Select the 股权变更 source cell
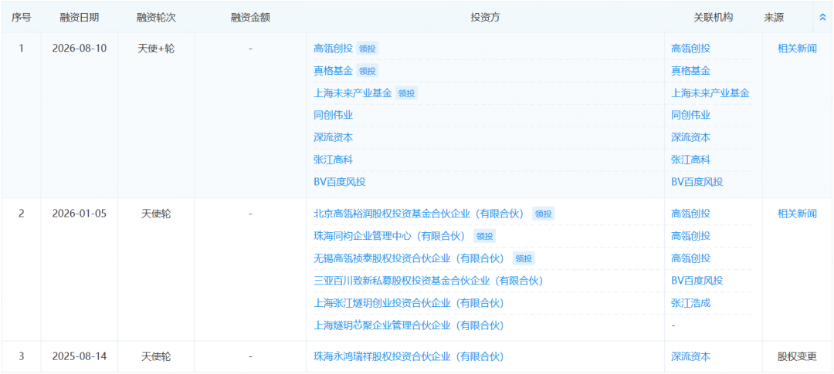The image size is (834, 374). tap(797, 356)
